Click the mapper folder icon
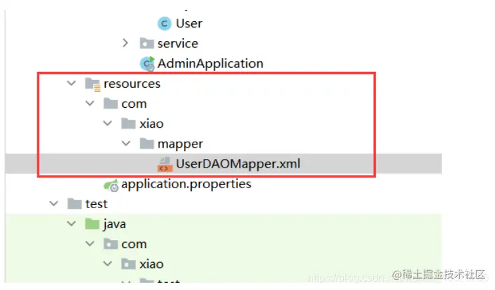This screenshot has height=290, width=495. pos(147,144)
